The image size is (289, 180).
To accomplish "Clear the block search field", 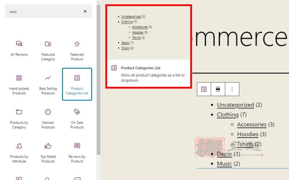I will [85, 11].
